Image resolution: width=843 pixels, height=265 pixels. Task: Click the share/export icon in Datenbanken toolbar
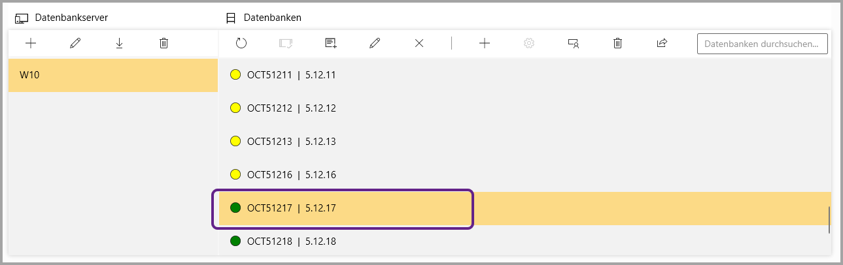(662, 44)
